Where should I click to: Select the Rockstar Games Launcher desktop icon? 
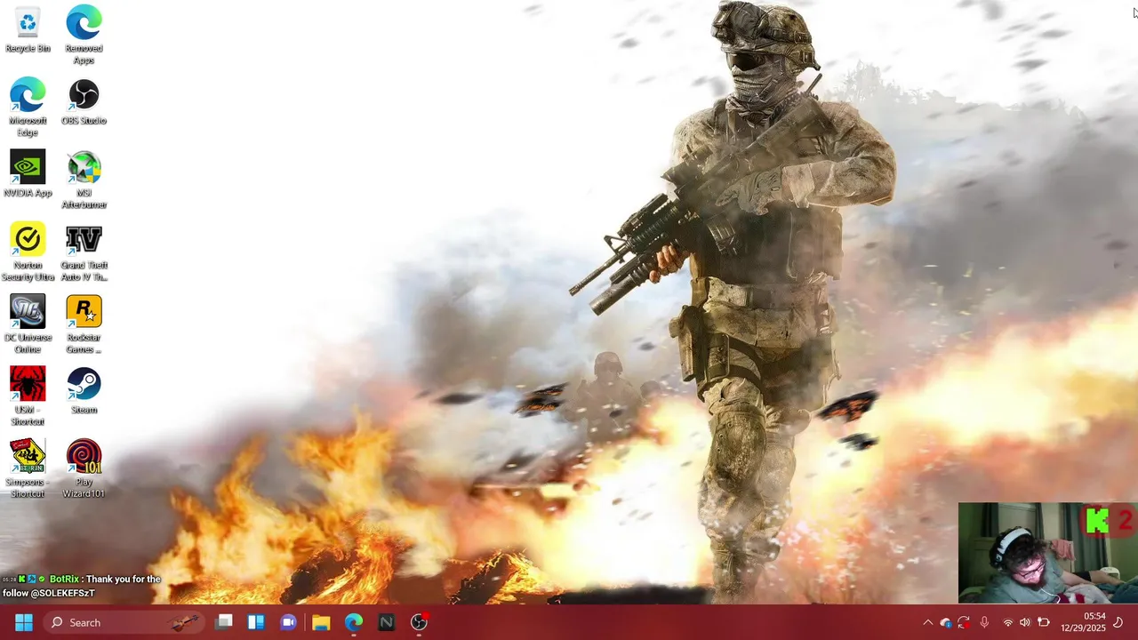tap(84, 324)
